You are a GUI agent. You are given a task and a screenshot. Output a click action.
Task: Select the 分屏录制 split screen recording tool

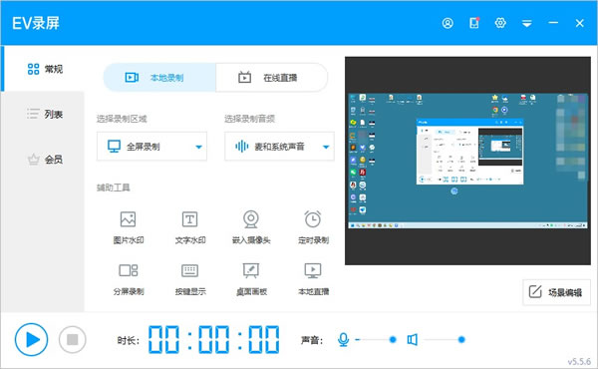click(129, 279)
